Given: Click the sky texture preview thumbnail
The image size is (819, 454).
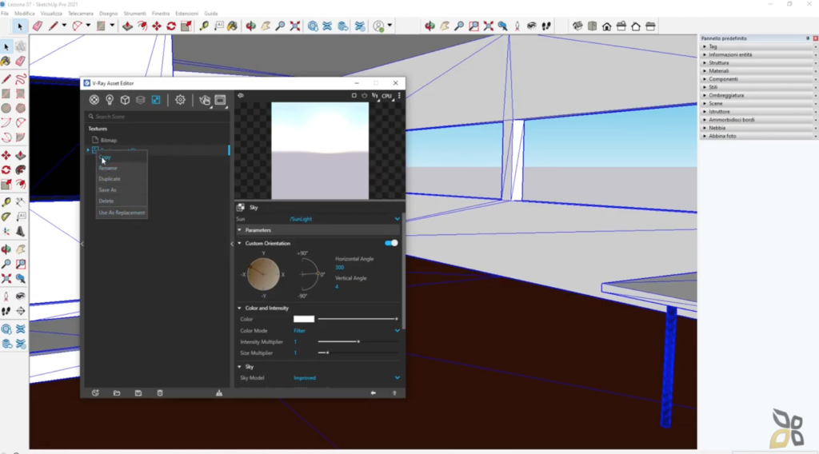Looking at the screenshot, I should (320, 150).
